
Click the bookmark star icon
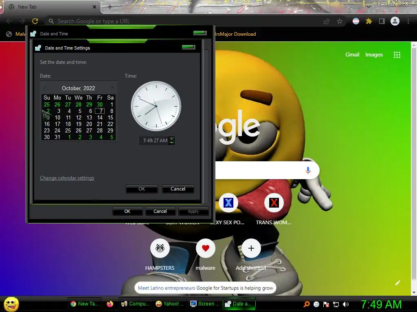[340, 21]
